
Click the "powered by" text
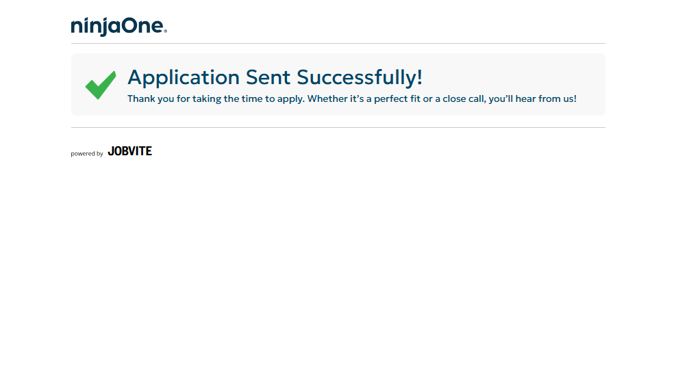[x=87, y=154]
